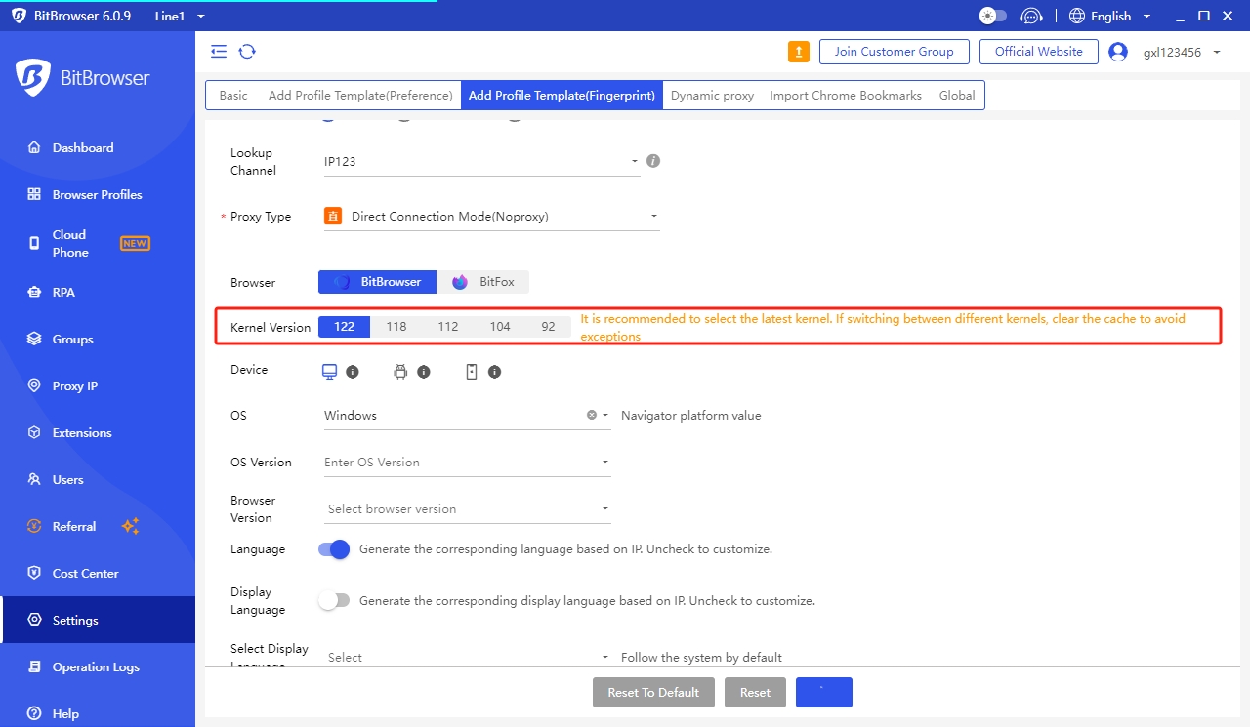1250x727 pixels.
Task: Click Reset To Default button
Action: coord(653,693)
